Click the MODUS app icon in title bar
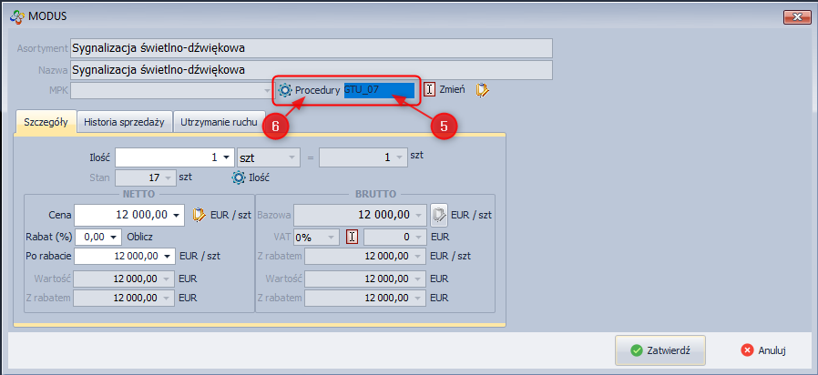Screen dimensions: 818x375 pyautogui.click(x=15, y=15)
